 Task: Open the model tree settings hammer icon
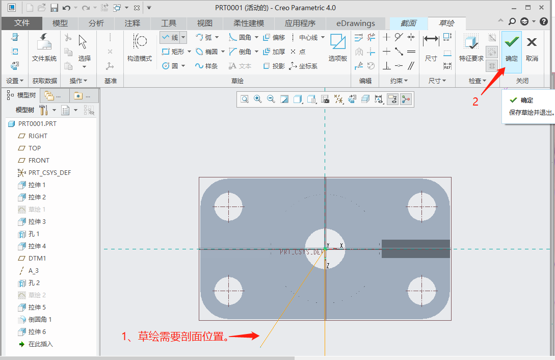[43, 110]
